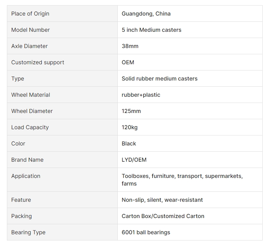Select the 'Load Capacity' label
The width and height of the screenshot is (272, 246).
(x=30, y=127)
